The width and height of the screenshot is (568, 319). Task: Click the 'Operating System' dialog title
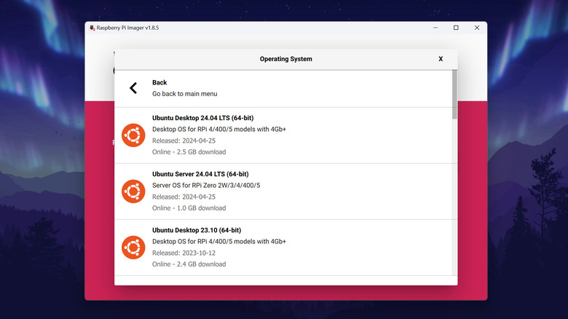point(285,59)
